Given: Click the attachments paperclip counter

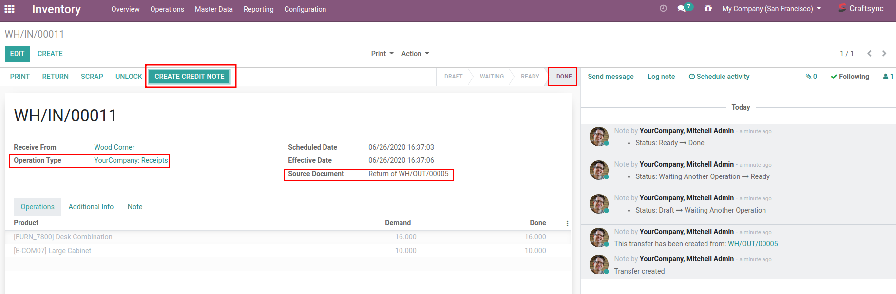Looking at the screenshot, I should point(811,77).
